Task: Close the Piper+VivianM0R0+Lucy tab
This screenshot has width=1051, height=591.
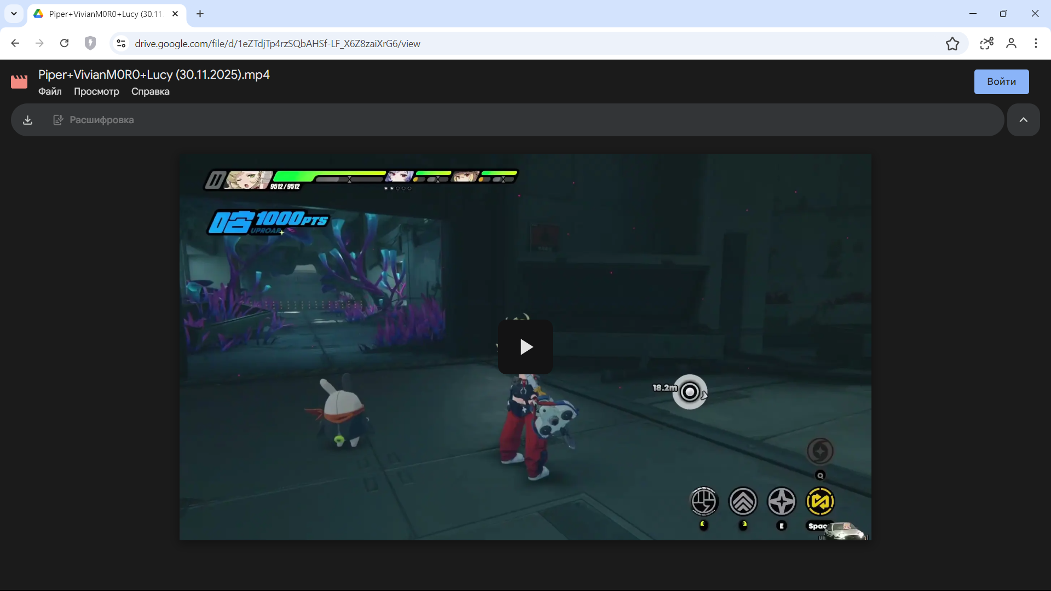Action: pos(175,14)
